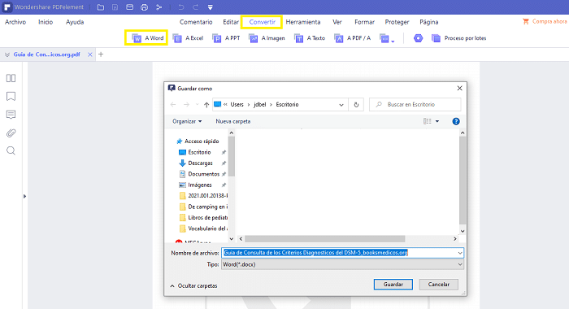
Task: Switch to Proteger tab
Action: 397,22
